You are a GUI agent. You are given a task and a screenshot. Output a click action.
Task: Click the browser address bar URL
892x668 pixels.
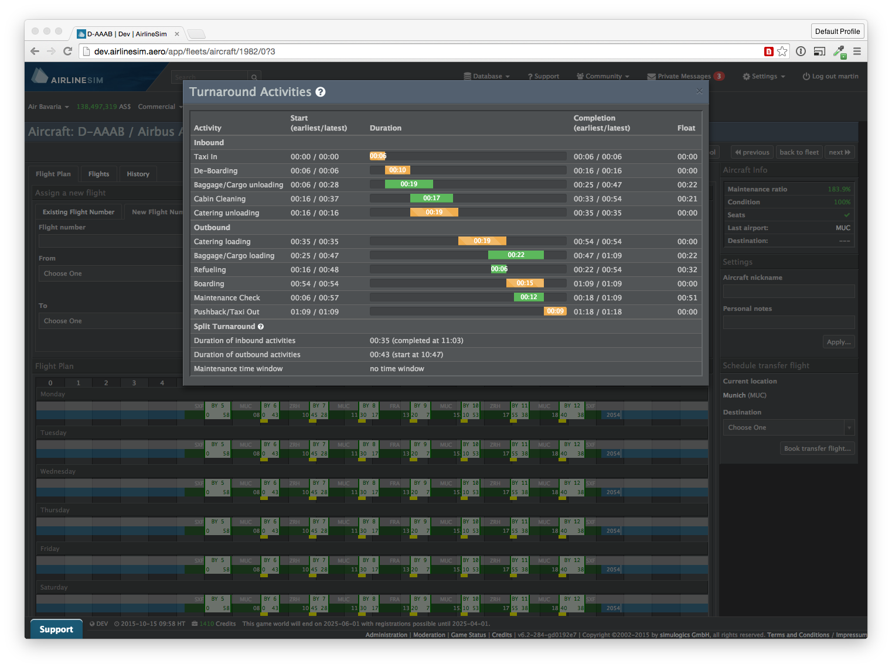point(185,52)
